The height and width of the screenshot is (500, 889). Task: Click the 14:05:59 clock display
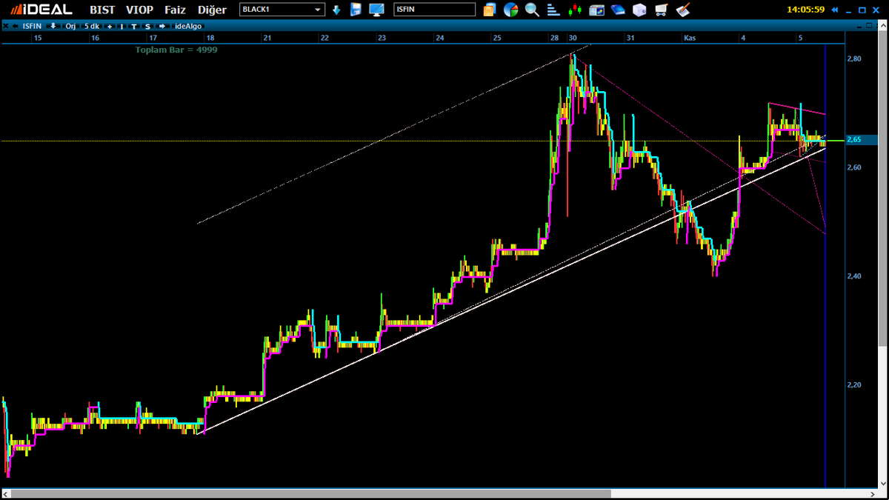(807, 10)
